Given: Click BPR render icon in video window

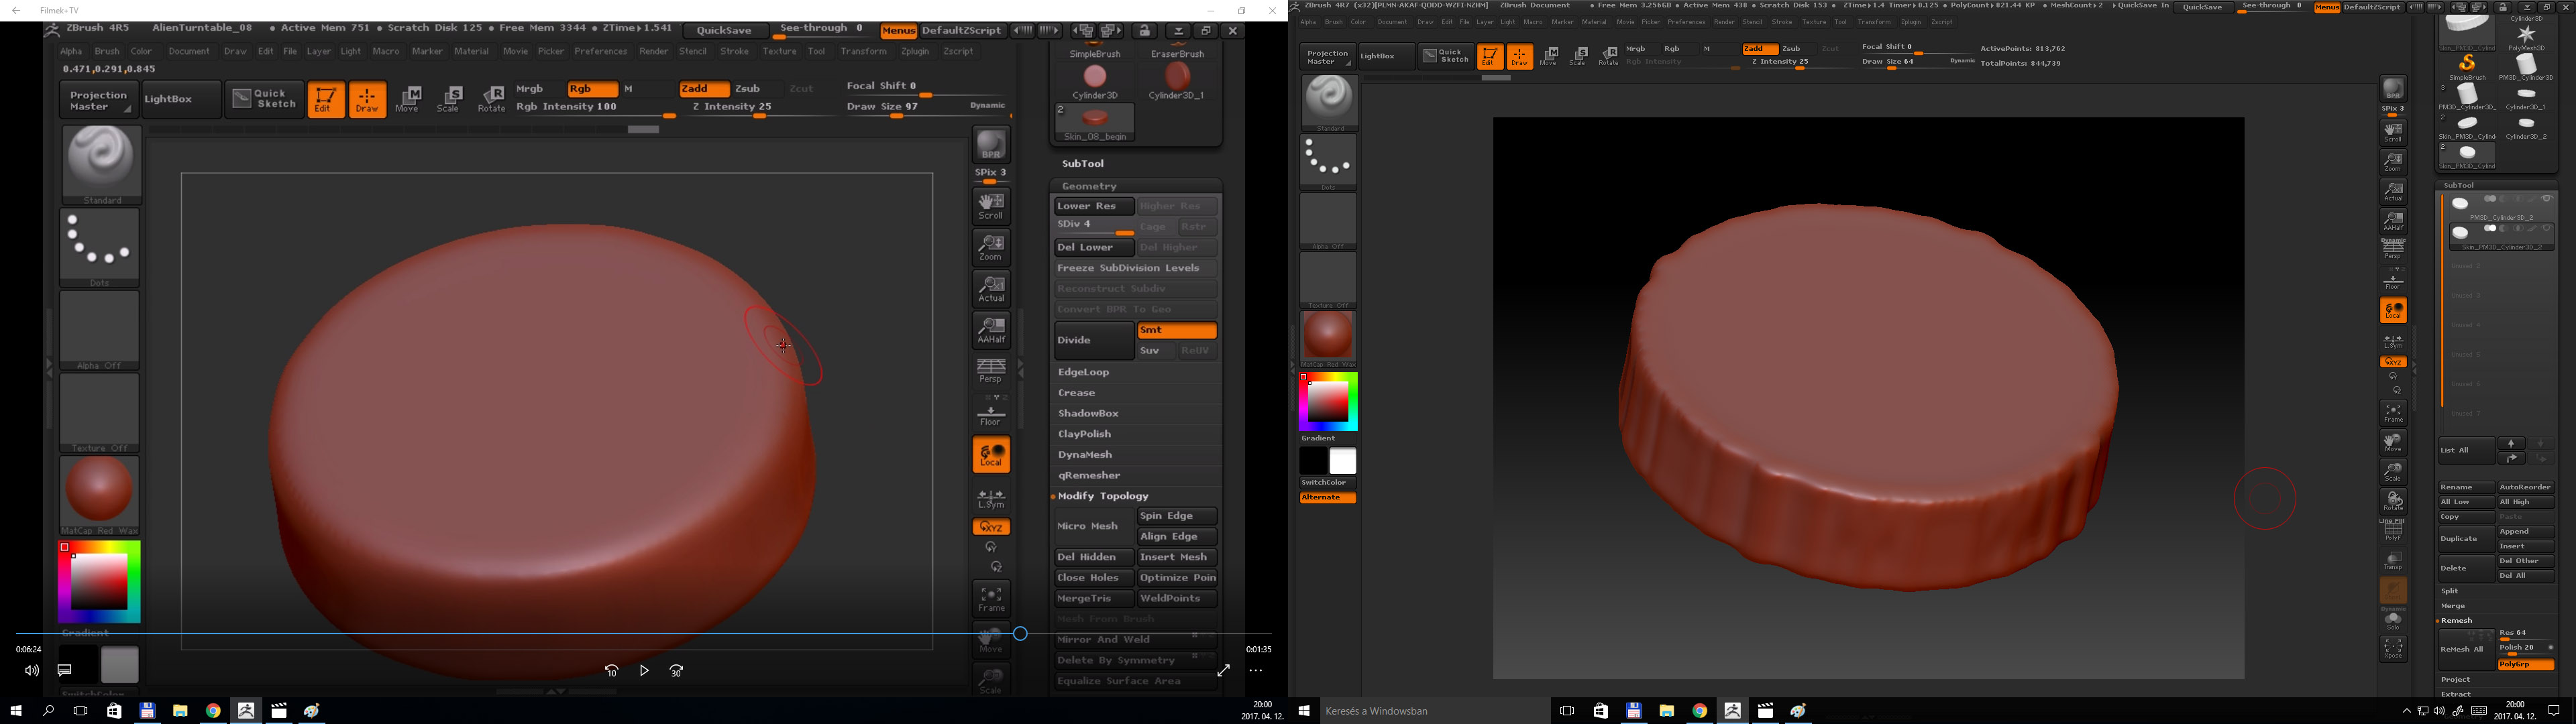Looking at the screenshot, I should (x=991, y=145).
